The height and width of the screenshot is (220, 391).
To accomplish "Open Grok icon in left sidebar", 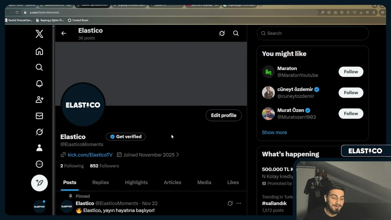I will coord(39,132).
